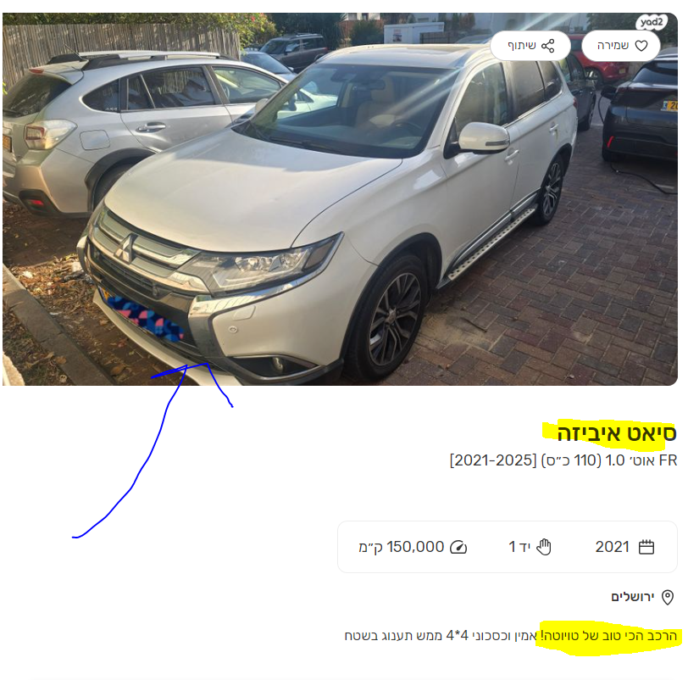Screen dimensions: 688x680
Task: Click the hand icon beside יד 1
Action: [x=544, y=547]
